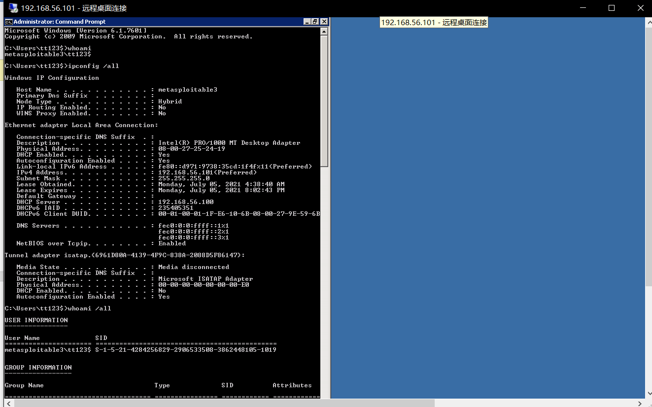Click IPv4 Address 192.168.56.101(Preferred)

click(207, 172)
